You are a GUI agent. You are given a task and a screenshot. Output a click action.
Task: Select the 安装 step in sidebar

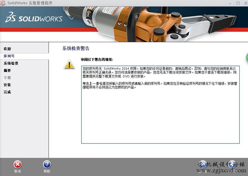(7, 85)
